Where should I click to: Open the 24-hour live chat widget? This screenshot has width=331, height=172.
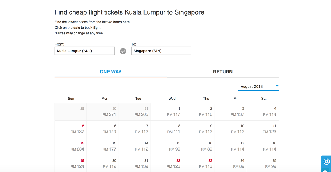(326, 162)
